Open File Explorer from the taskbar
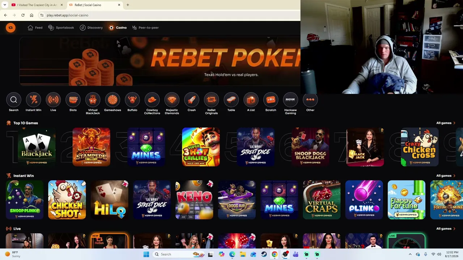Viewport: 463px width, 260px height. pos(243,254)
